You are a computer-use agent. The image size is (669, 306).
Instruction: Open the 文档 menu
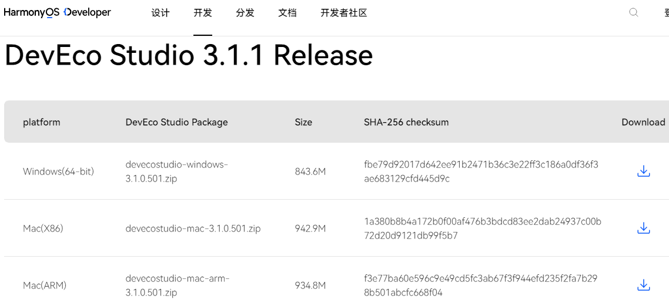point(287,13)
